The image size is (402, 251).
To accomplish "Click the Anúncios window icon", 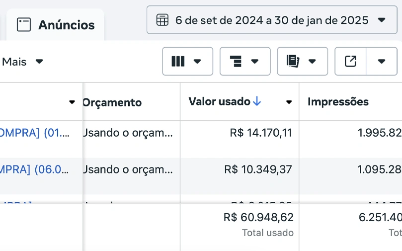I will 24,25.
